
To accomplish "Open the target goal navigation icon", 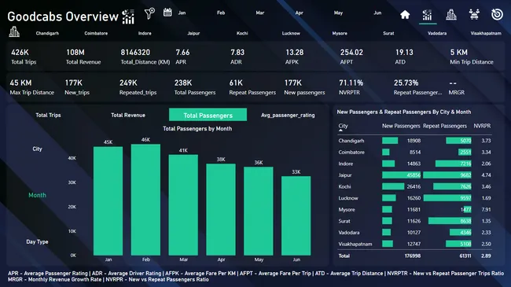I will [x=497, y=14].
